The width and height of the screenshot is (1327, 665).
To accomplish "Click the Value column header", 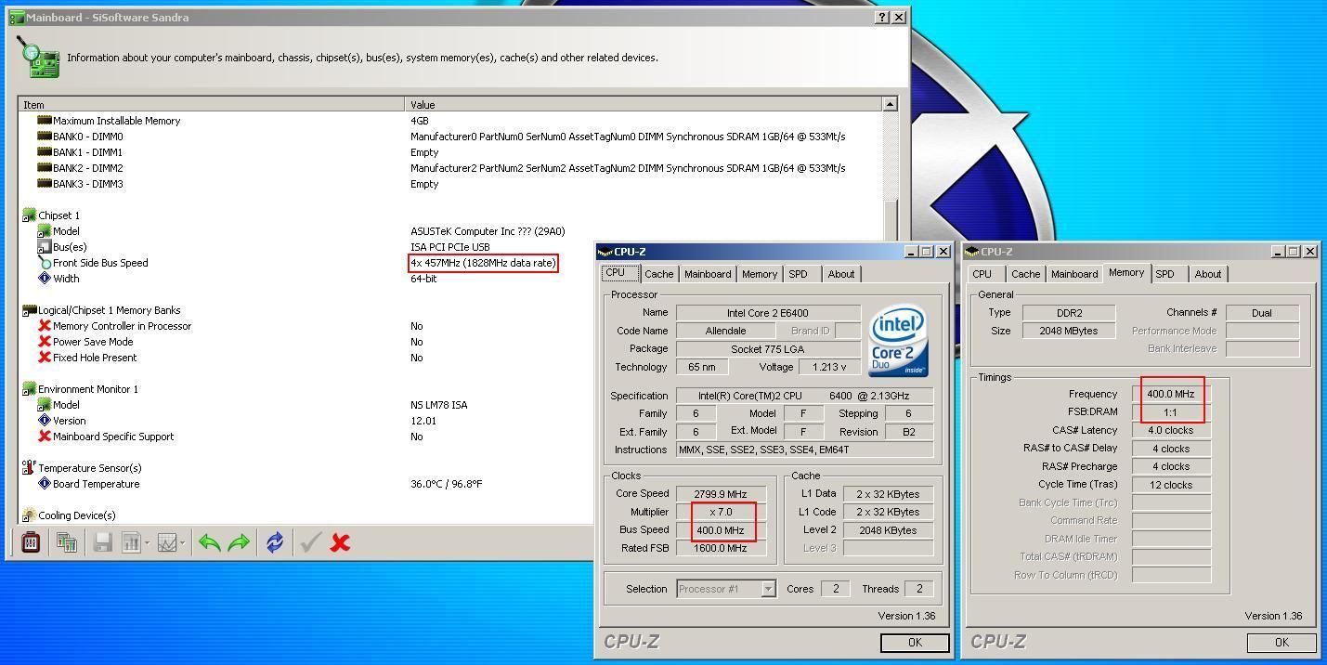I will coord(644,105).
